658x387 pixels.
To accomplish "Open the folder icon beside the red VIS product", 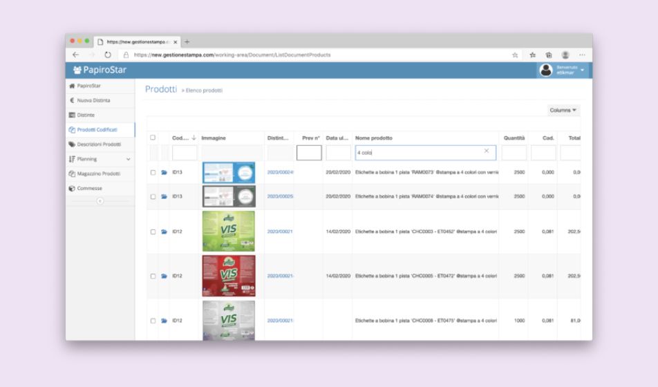I will (x=164, y=276).
